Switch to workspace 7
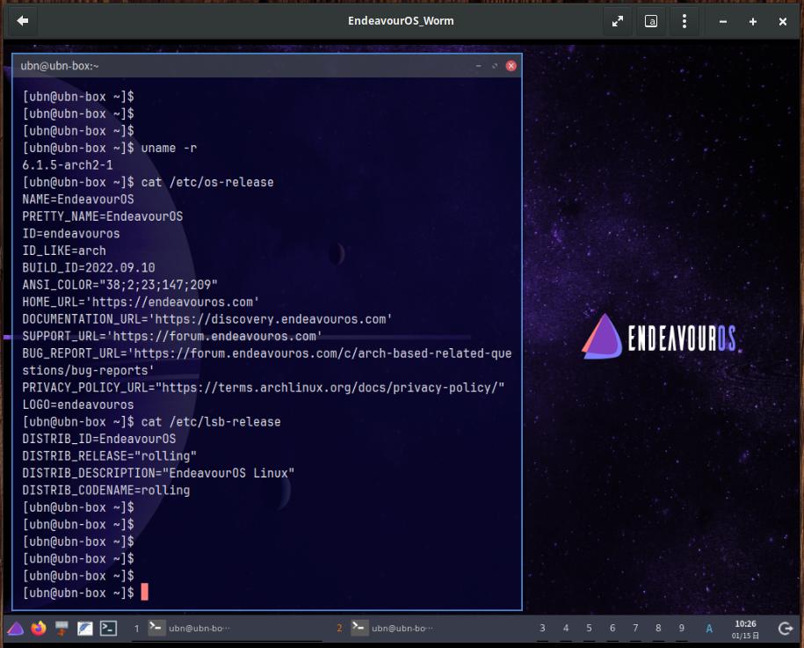The width and height of the screenshot is (804, 648). point(635,628)
